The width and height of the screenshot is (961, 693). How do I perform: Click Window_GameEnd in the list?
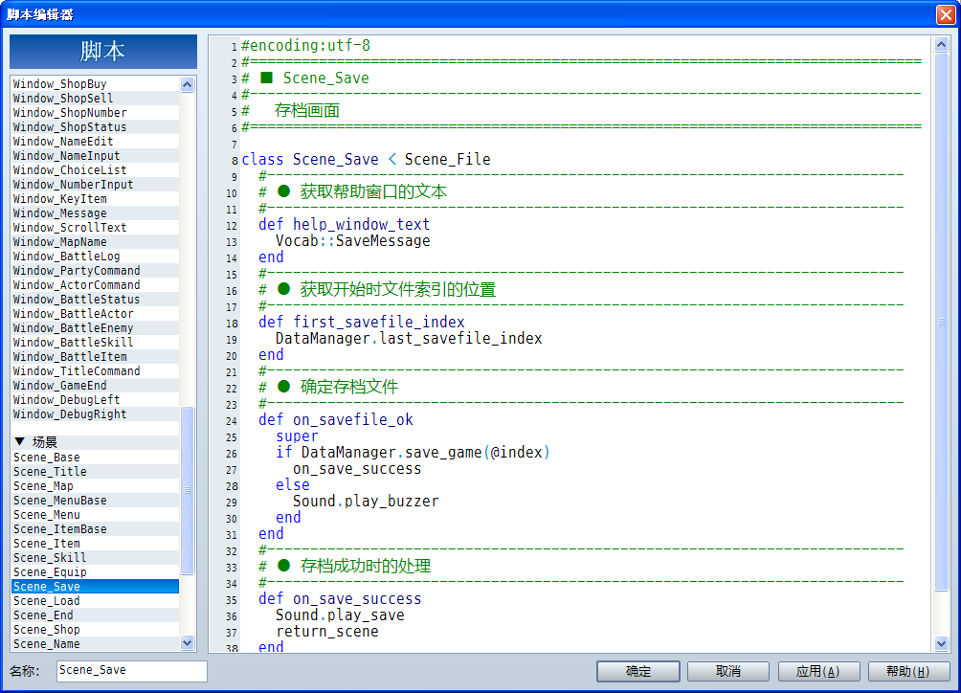tap(95, 386)
